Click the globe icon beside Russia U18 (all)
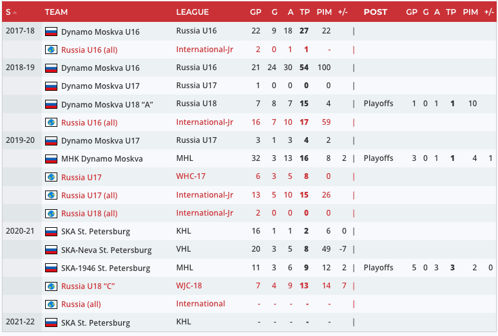The width and height of the screenshot is (498, 336). tap(52, 213)
